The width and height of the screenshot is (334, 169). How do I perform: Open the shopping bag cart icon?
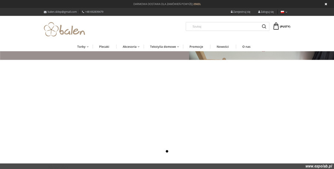(x=276, y=26)
